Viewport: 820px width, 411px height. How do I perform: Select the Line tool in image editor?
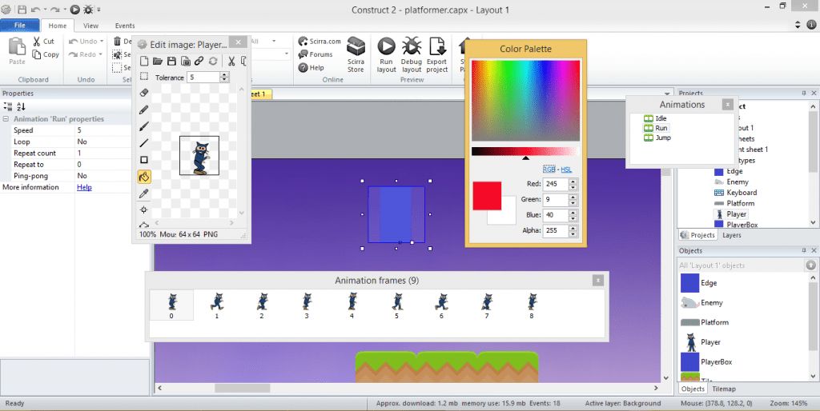144,143
